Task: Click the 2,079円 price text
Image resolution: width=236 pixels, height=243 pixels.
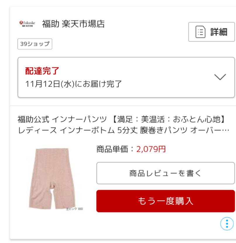Action: click(x=151, y=149)
